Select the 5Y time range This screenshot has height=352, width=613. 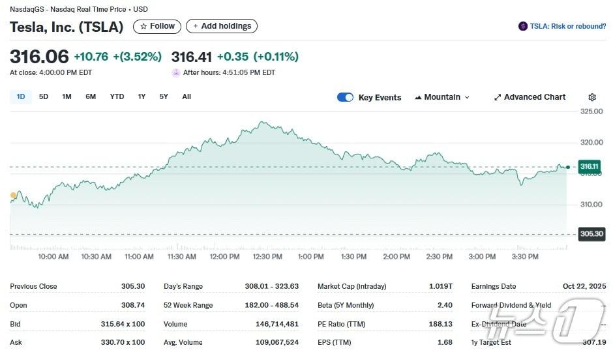tap(164, 96)
